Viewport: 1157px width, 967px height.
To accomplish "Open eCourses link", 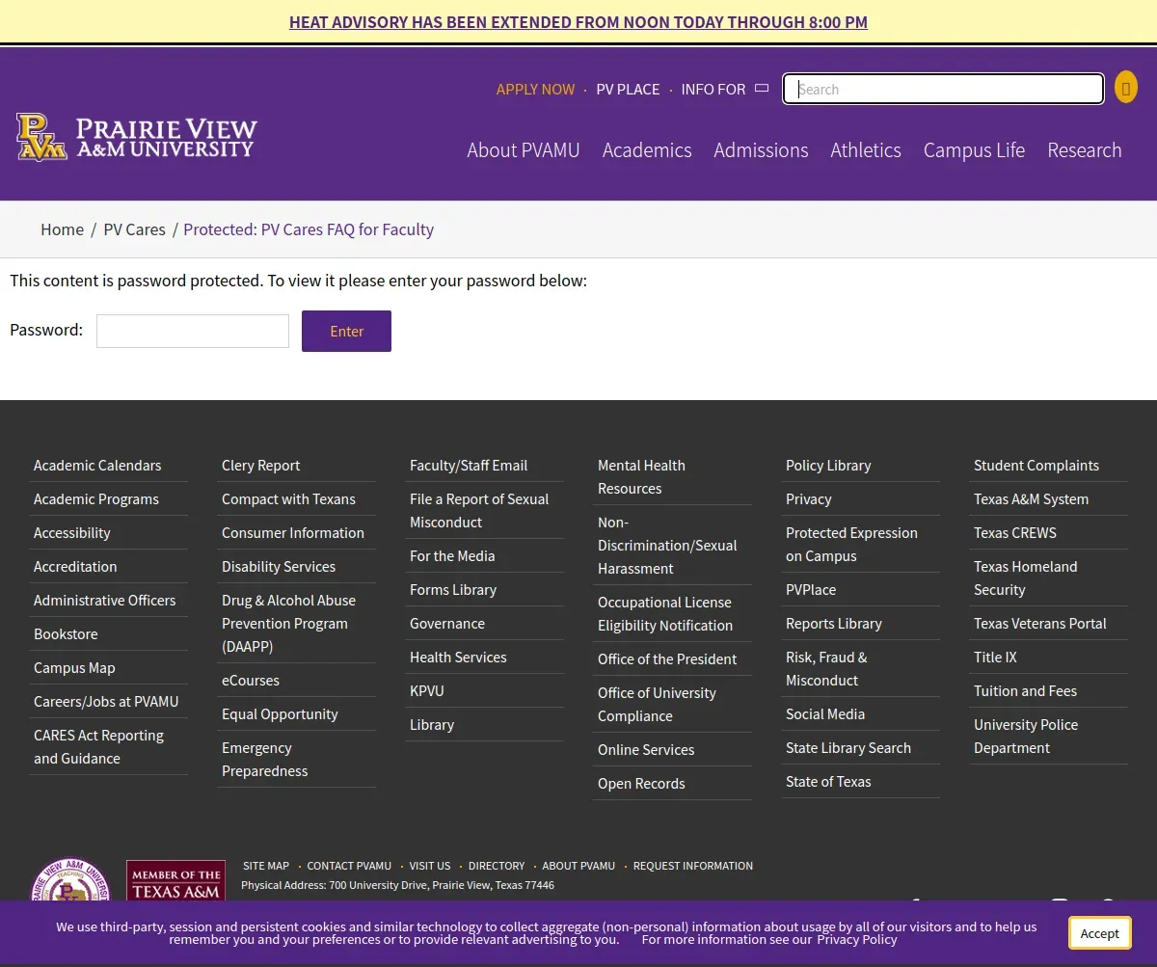I will click(251, 680).
